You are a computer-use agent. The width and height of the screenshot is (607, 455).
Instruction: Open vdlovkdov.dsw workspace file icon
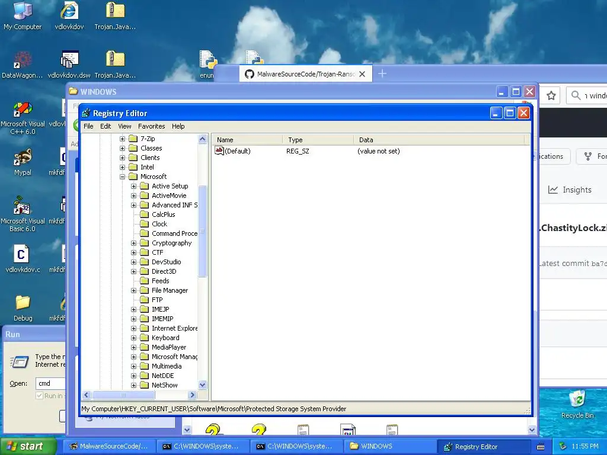tap(69, 64)
